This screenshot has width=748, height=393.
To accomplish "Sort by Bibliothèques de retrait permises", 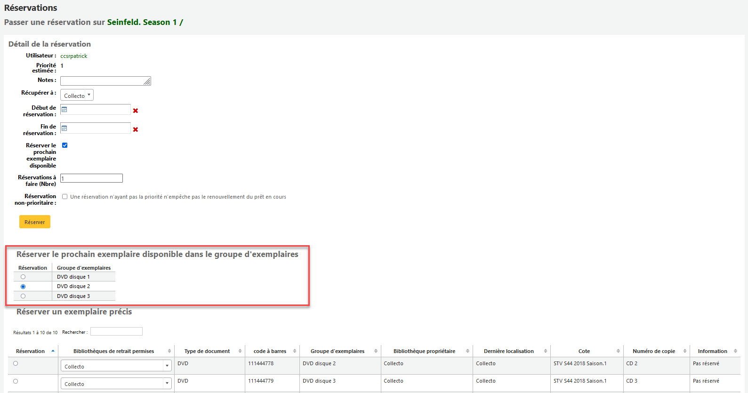I will tap(169, 351).
